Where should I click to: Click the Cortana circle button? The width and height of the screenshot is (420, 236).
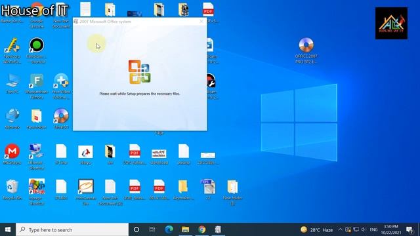tap(136, 229)
